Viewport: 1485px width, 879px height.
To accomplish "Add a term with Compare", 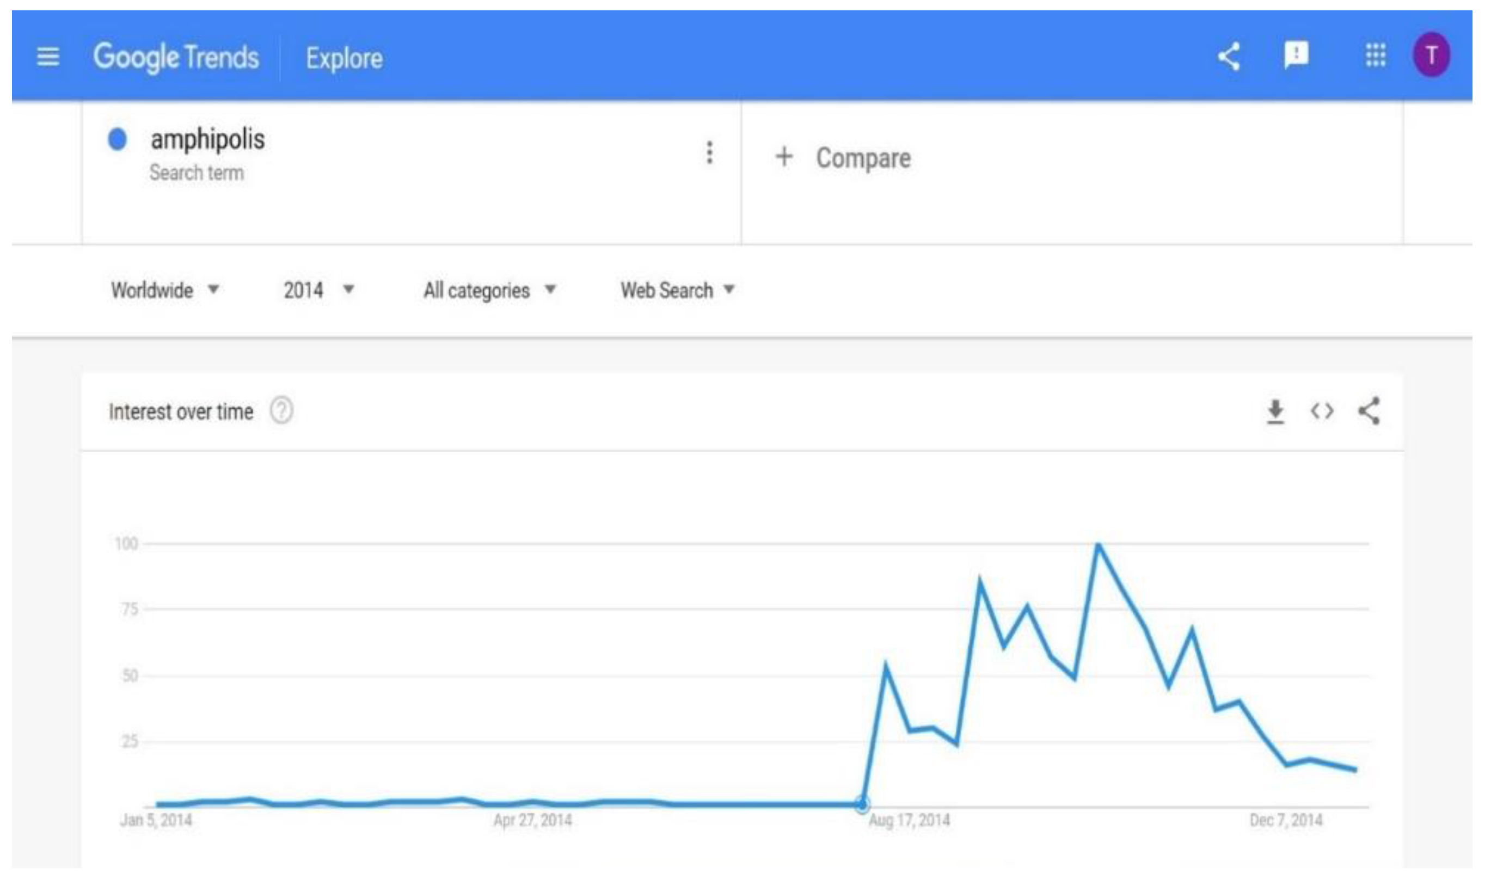I will pos(844,158).
